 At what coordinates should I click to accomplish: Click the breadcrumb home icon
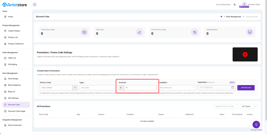point(221,17)
